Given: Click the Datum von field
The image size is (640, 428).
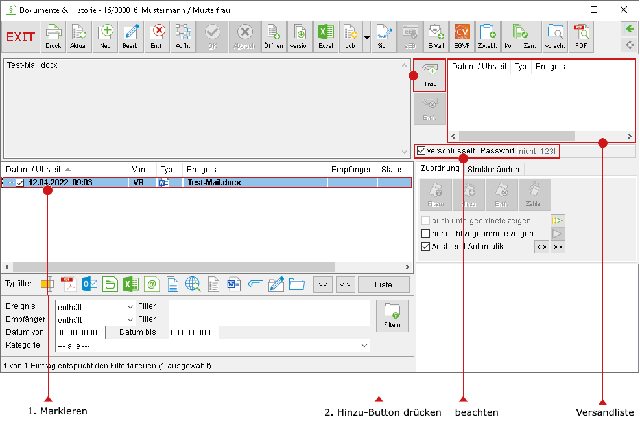Looking at the screenshot, I should click(x=80, y=333).
